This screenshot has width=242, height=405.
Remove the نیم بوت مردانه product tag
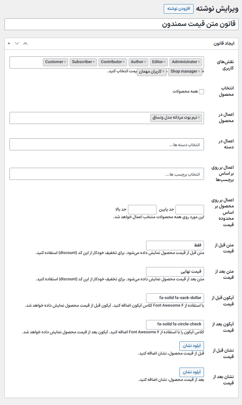pyautogui.click(x=199, y=118)
